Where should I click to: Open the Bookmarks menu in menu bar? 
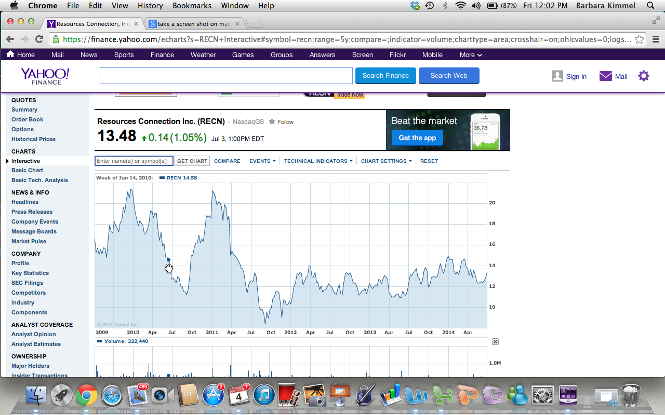point(192,6)
